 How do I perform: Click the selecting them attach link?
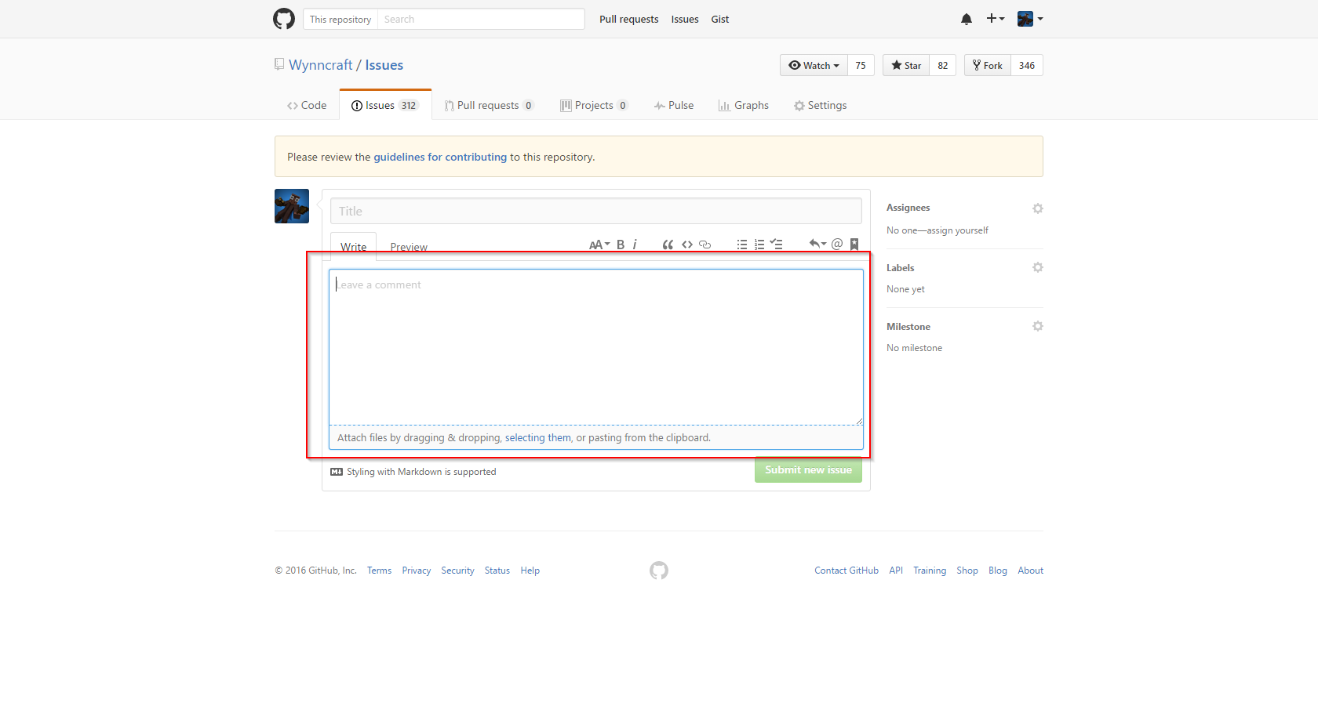coord(538,437)
